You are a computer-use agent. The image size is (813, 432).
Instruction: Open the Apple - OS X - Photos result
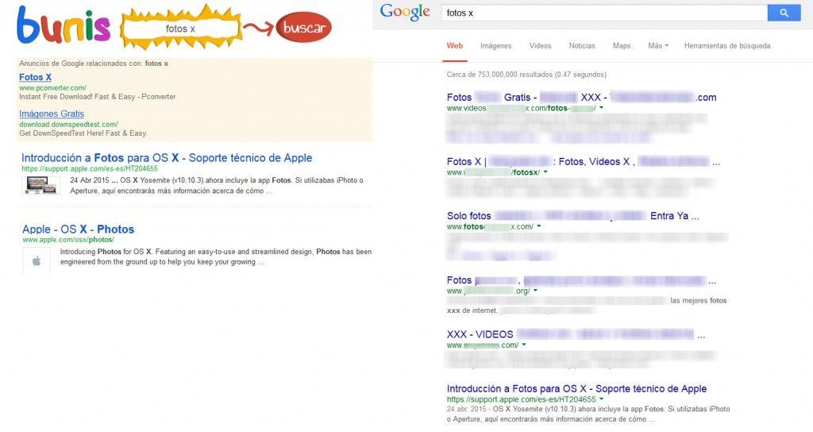(78, 229)
